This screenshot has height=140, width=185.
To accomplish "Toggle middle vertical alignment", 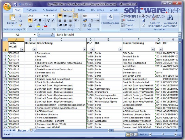I will (65, 16).
